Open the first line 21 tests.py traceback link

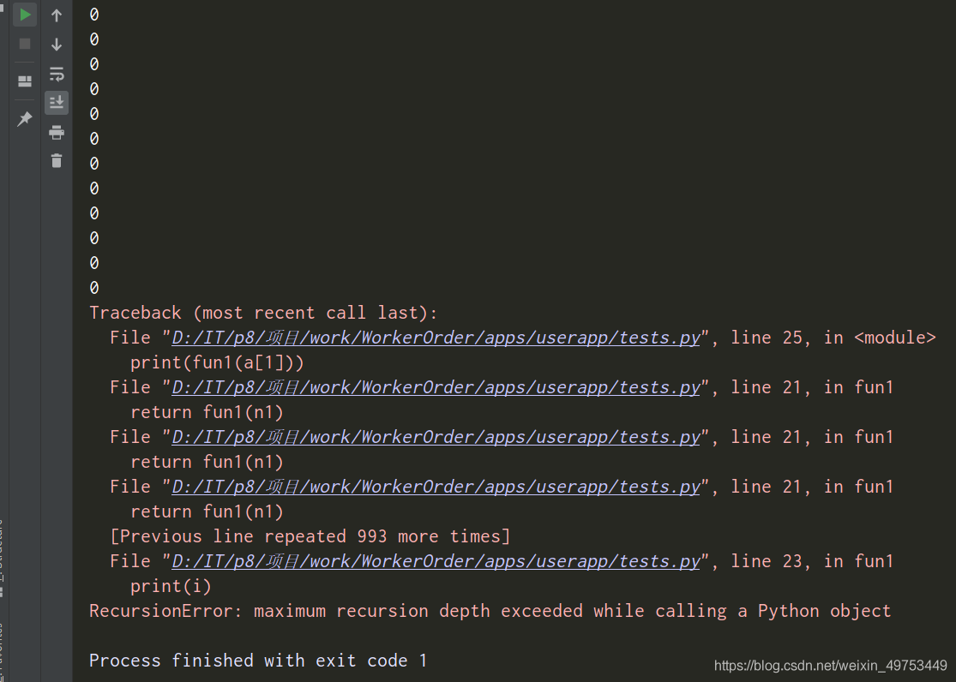[x=436, y=387]
